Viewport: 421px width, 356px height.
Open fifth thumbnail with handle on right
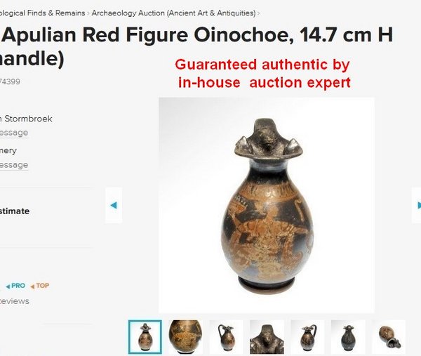[307, 337]
